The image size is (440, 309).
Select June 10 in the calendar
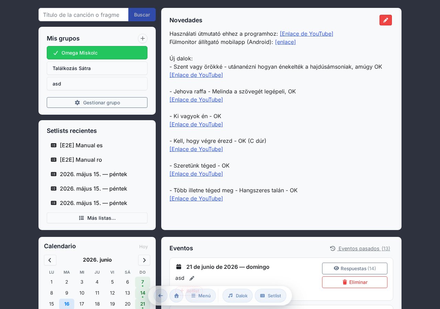pyautogui.click(x=82, y=293)
